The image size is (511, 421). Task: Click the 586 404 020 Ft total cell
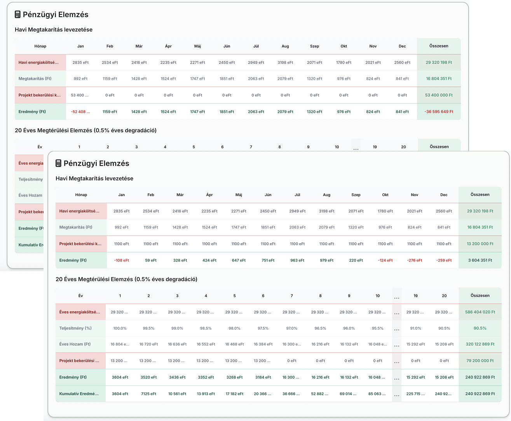coord(480,312)
